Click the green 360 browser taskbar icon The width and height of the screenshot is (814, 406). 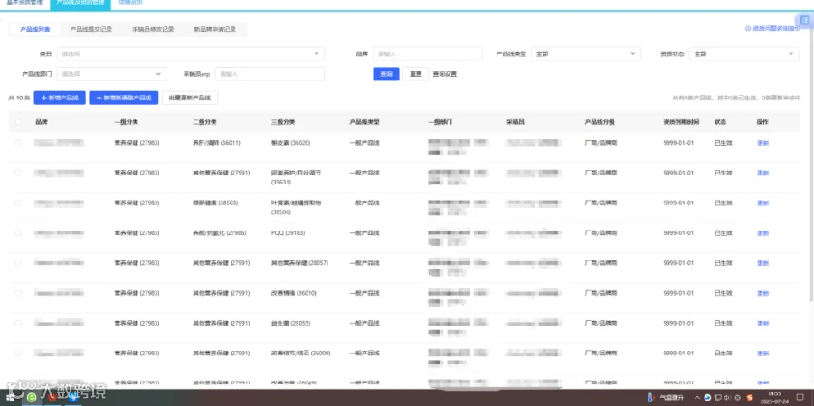point(32,397)
